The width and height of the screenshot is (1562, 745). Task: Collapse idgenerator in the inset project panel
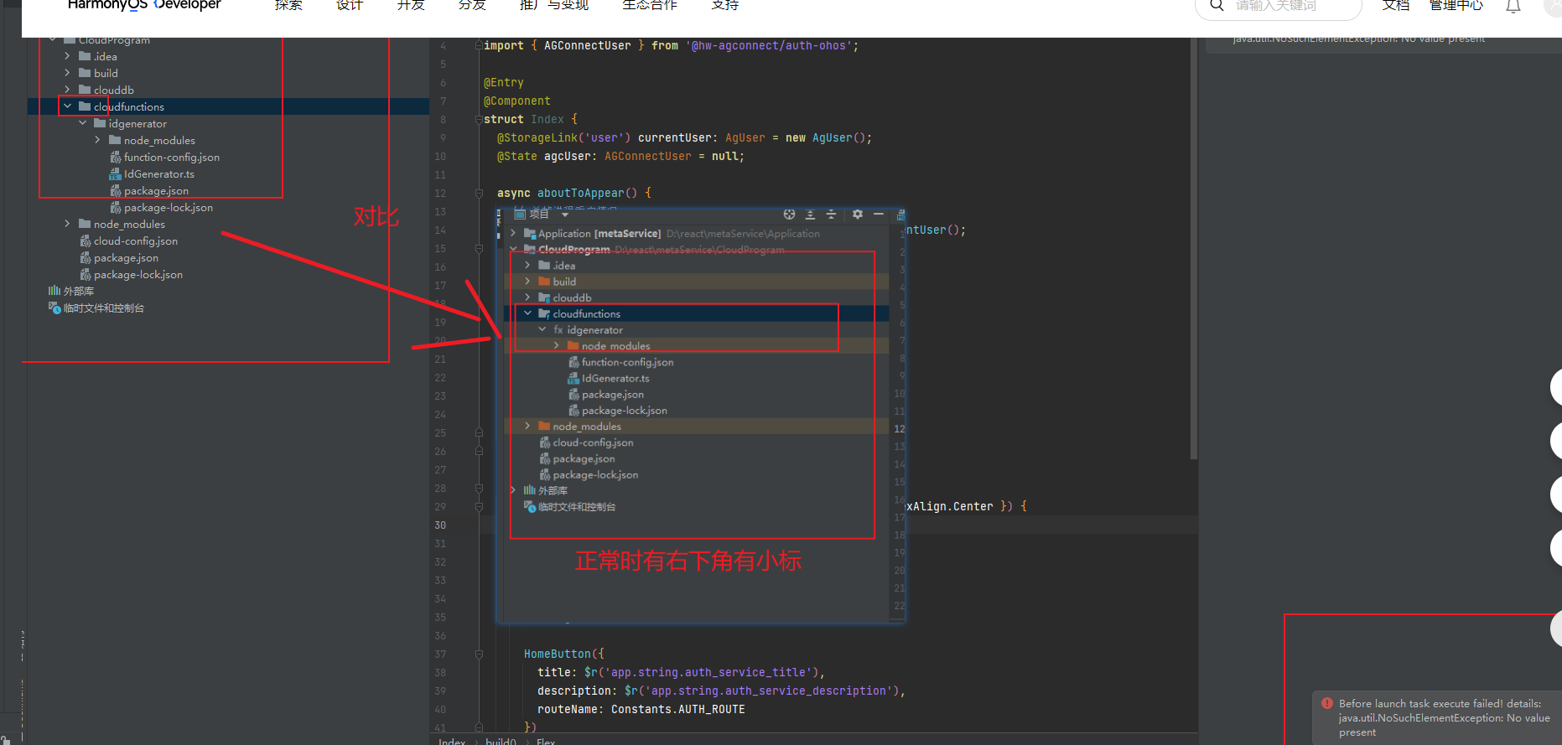tap(542, 330)
